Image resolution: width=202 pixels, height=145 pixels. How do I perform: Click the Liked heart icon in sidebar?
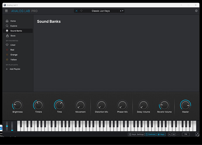(7, 45)
